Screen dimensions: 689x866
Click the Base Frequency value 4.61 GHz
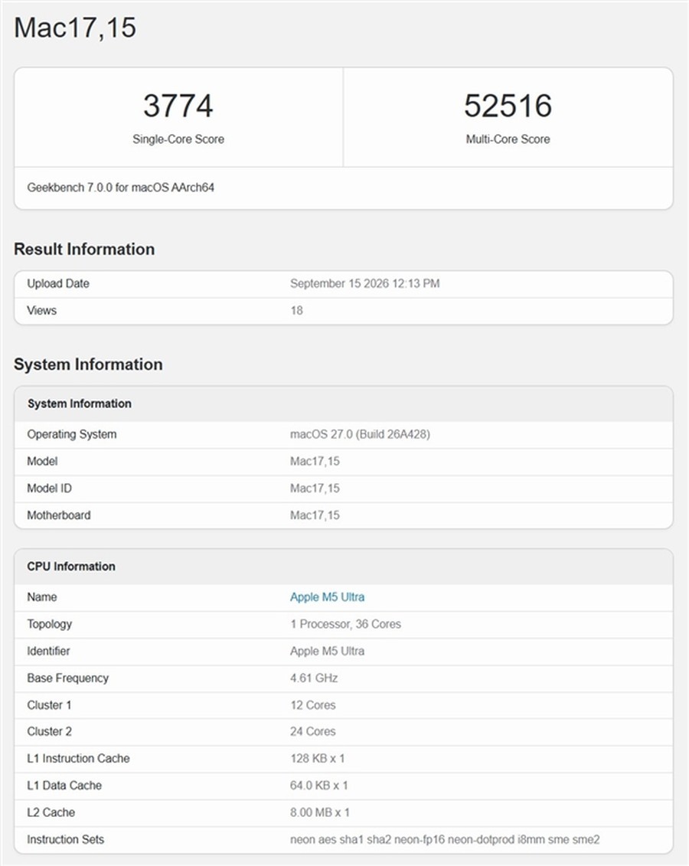314,678
